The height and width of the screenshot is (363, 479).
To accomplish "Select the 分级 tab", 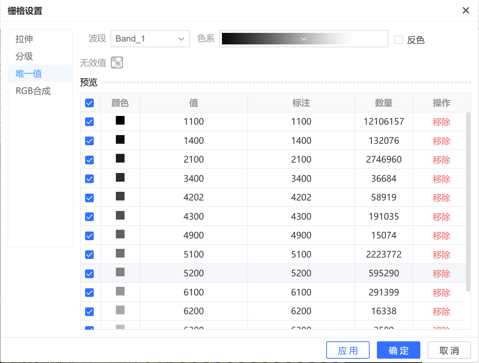I will (24, 56).
